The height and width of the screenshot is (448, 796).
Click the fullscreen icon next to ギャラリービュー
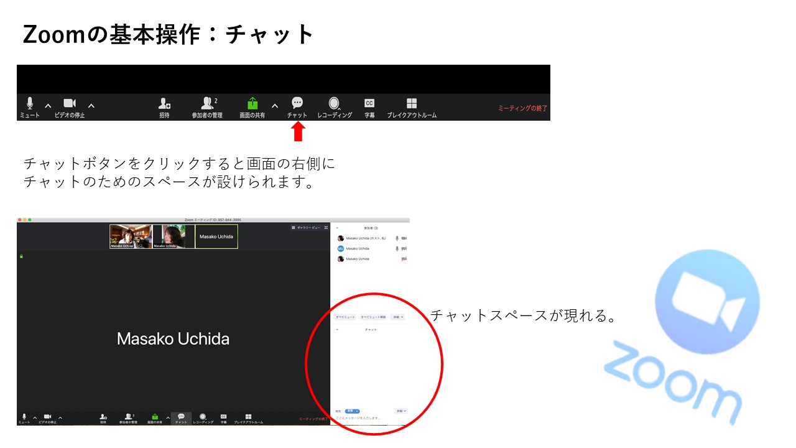[x=326, y=228]
